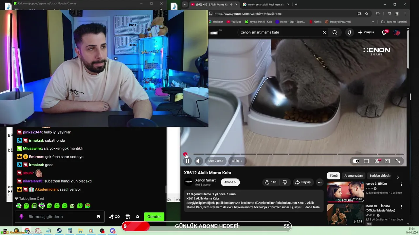Open the player settings gear
The image size is (419, 235).
tap(377, 161)
